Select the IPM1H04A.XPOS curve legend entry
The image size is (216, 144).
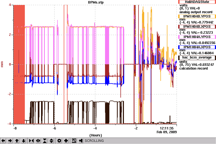point(197,47)
